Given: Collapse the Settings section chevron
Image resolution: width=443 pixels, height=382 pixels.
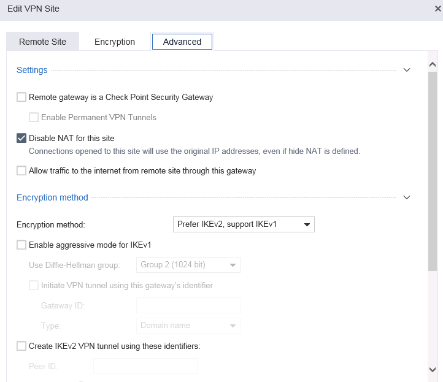Looking at the screenshot, I should coord(407,70).
